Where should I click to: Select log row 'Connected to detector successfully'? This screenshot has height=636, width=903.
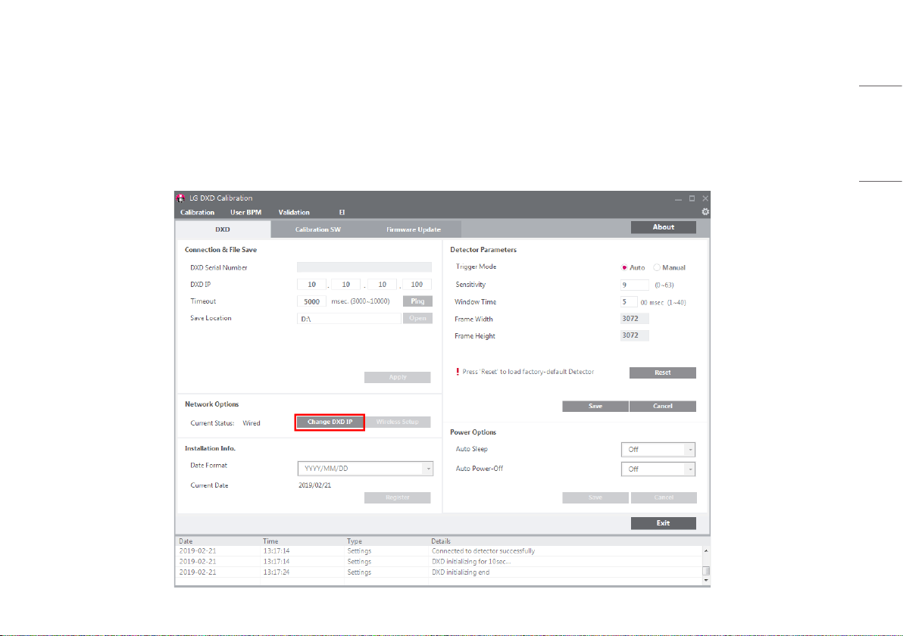(x=439, y=550)
